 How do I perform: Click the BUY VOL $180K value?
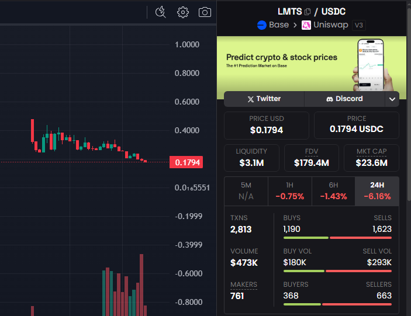[x=295, y=262]
